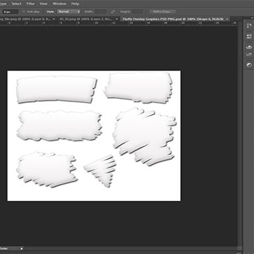This screenshot has height=254, width=254.
Task: Open the Select menu
Action: point(17,3)
